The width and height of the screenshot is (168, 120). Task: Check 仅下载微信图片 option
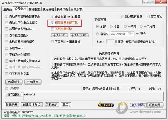tap(6, 35)
